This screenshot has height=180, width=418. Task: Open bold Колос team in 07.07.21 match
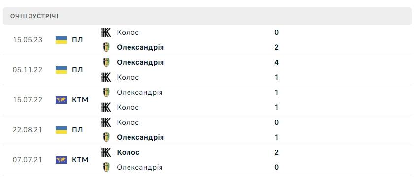point(128,152)
